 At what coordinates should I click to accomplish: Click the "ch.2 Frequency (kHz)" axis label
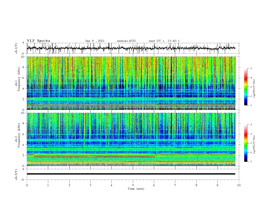(18, 135)
